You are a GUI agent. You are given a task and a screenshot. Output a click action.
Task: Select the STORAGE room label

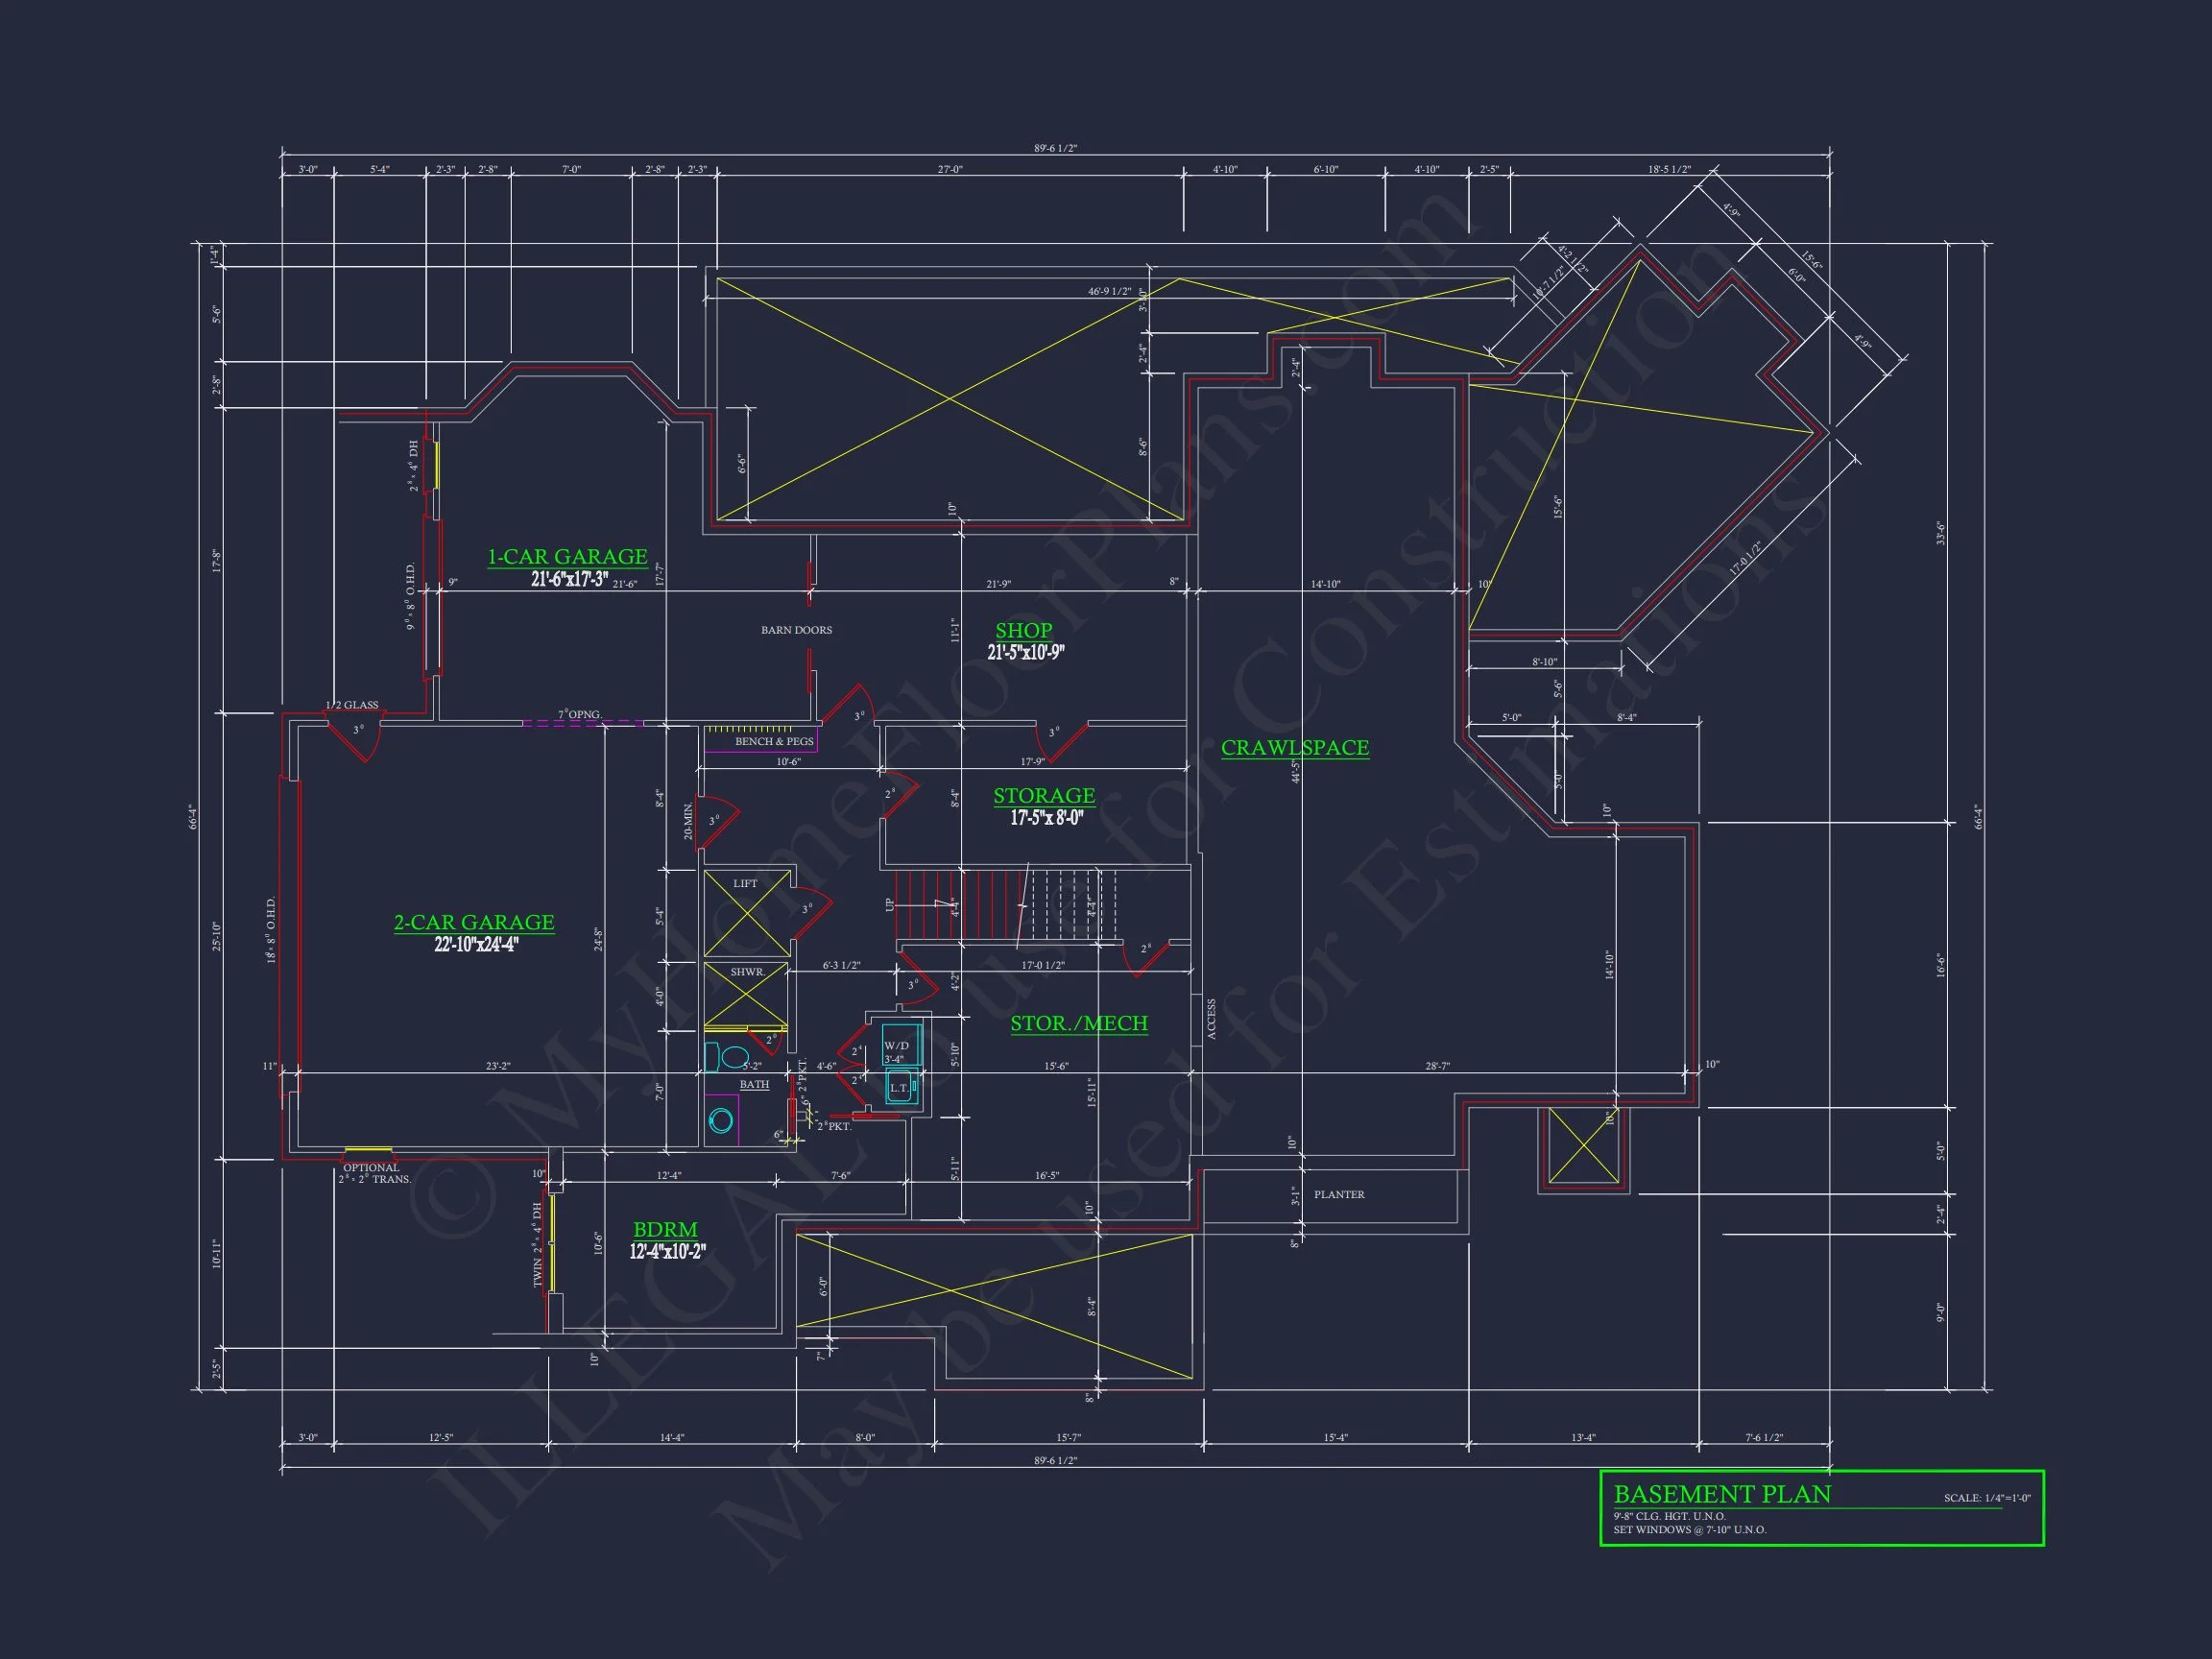[1043, 796]
